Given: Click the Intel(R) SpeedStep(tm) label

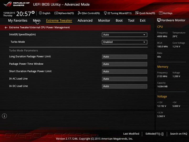Looking at the screenshot, I should point(22,34).
